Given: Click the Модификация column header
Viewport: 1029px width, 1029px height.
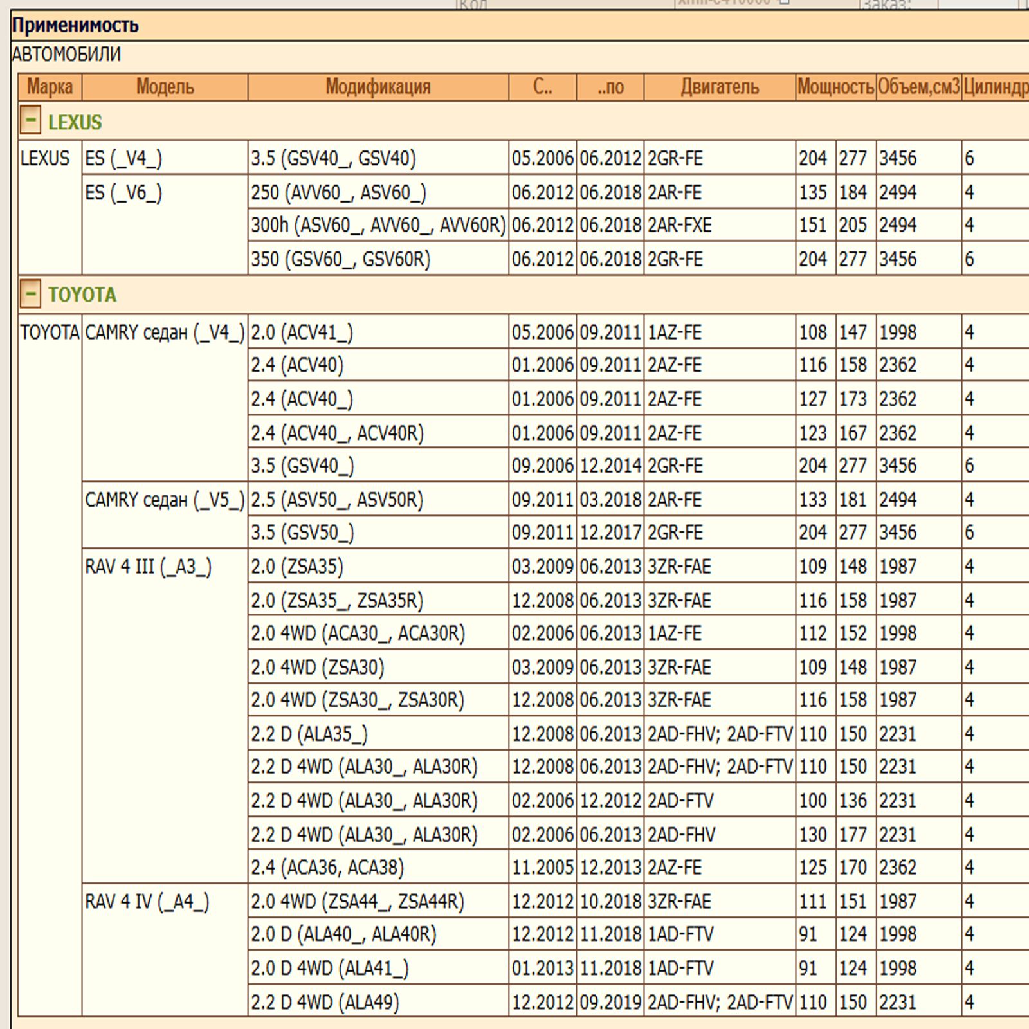Looking at the screenshot, I should (x=378, y=87).
